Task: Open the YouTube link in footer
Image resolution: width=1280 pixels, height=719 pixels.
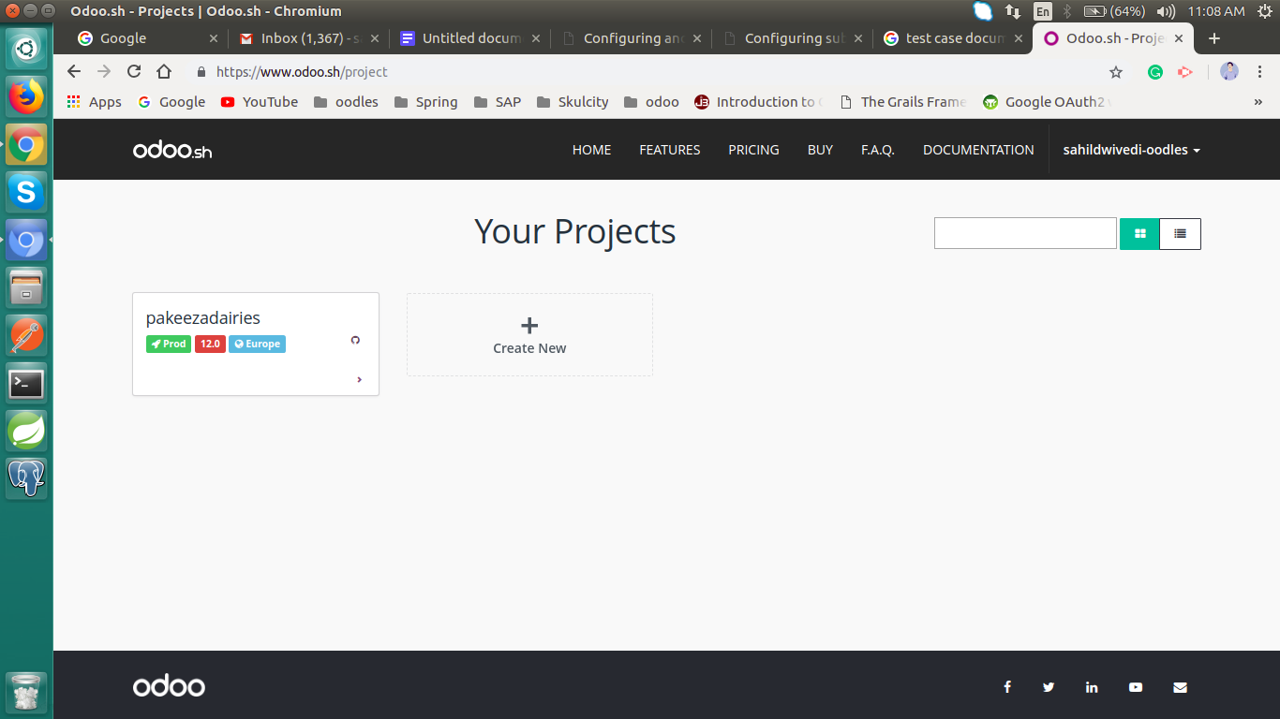Action: 1136,687
